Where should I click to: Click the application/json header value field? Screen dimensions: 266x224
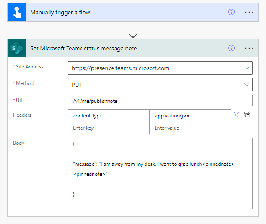coord(190,116)
